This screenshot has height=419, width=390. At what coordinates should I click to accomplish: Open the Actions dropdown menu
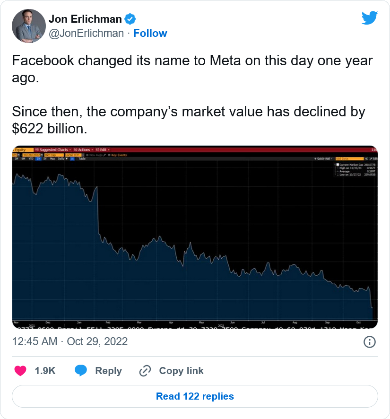[x=83, y=149]
